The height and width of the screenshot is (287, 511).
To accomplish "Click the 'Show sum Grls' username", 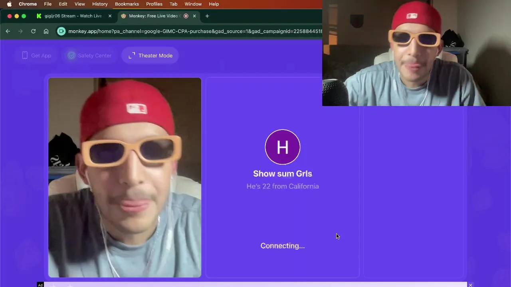I will tap(283, 173).
